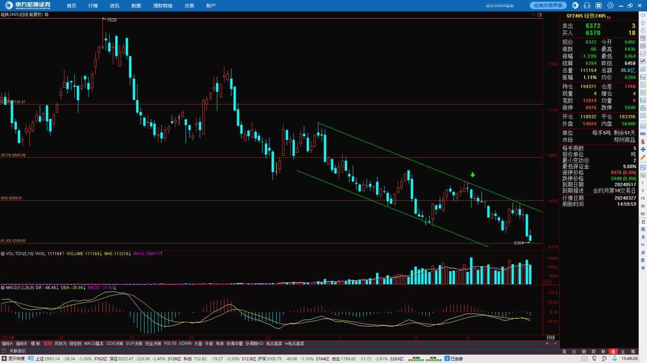The width and height of the screenshot is (647, 363).
Task: Click 绑定到 in indicator bar
Action: (x=75, y=343)
